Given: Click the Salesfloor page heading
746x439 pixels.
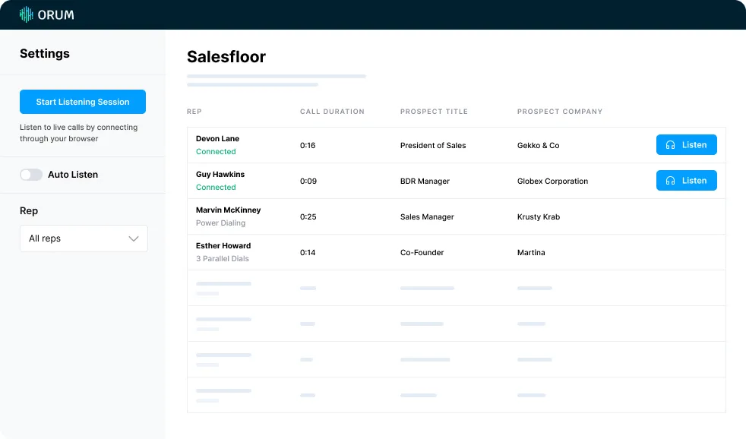Looking at the screenshot, I should point(226,57).
